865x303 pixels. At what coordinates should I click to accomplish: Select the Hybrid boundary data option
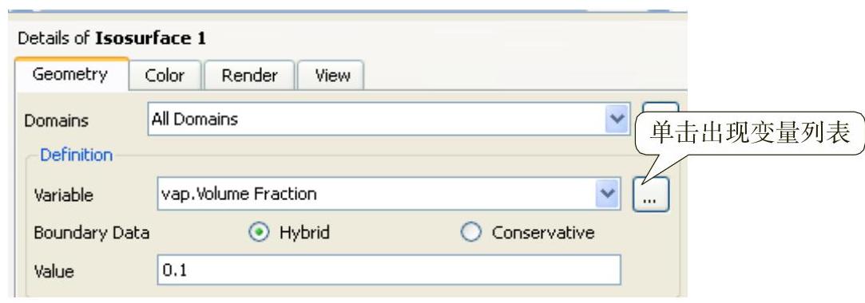point(258,233)
